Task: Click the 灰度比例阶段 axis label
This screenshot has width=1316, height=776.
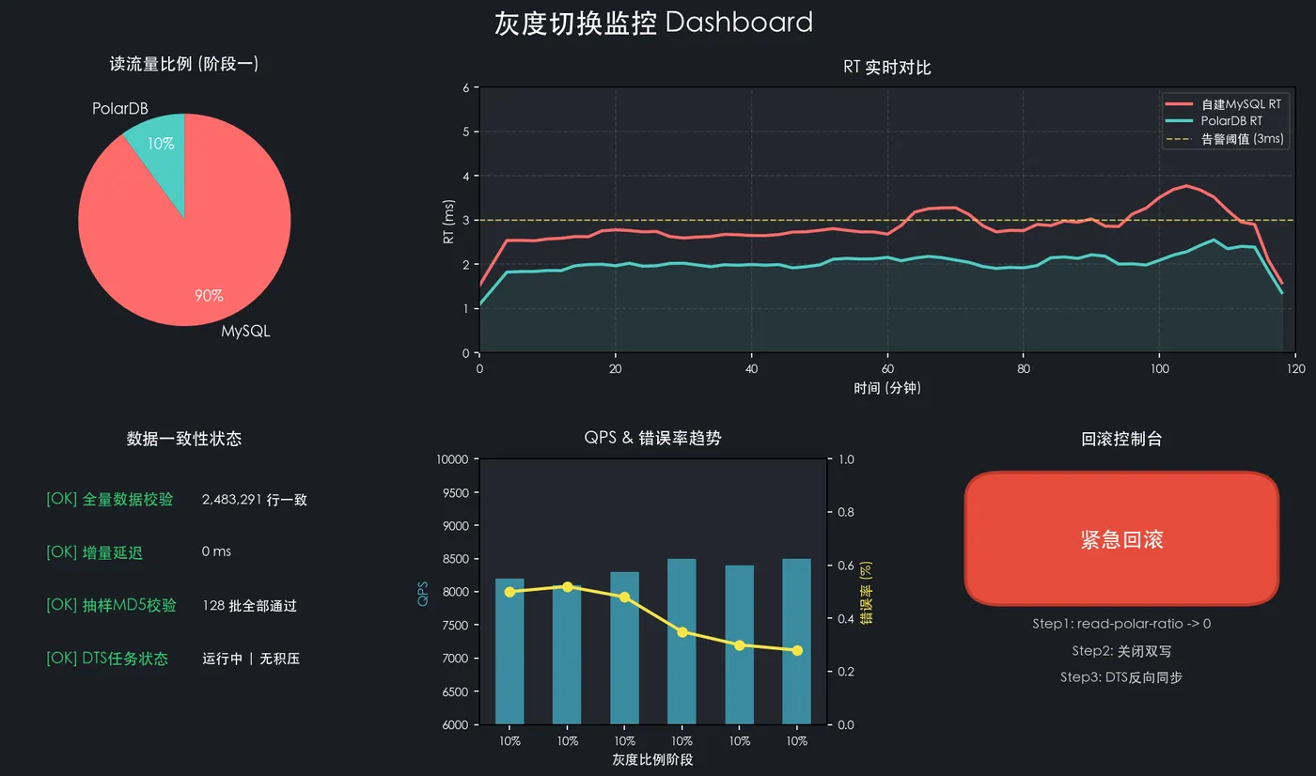Action: pyautogui.click(x=653, y=759)
